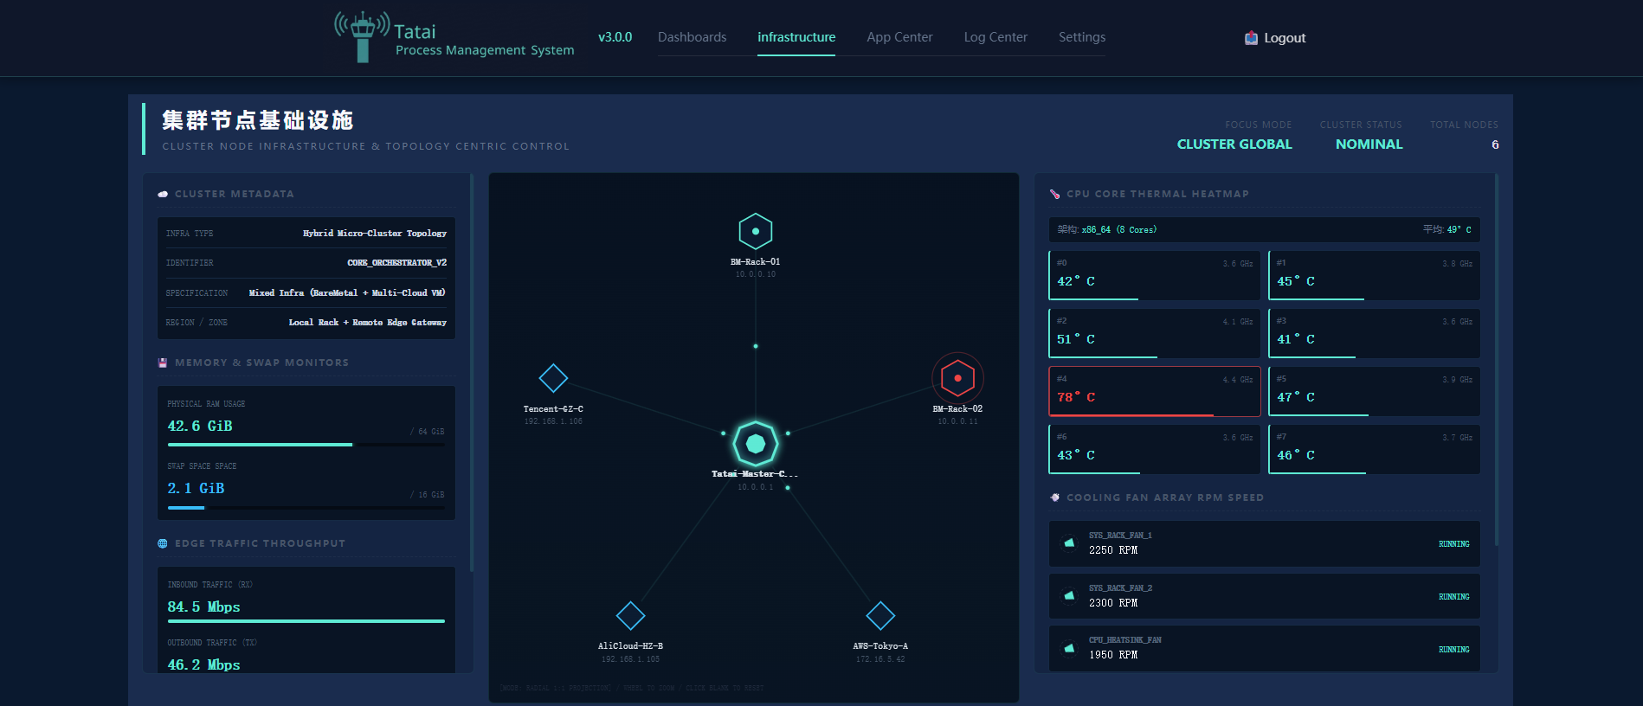Click the 192.168.1.106 IP under Tencent-GZ-C

tap(553, 421)
